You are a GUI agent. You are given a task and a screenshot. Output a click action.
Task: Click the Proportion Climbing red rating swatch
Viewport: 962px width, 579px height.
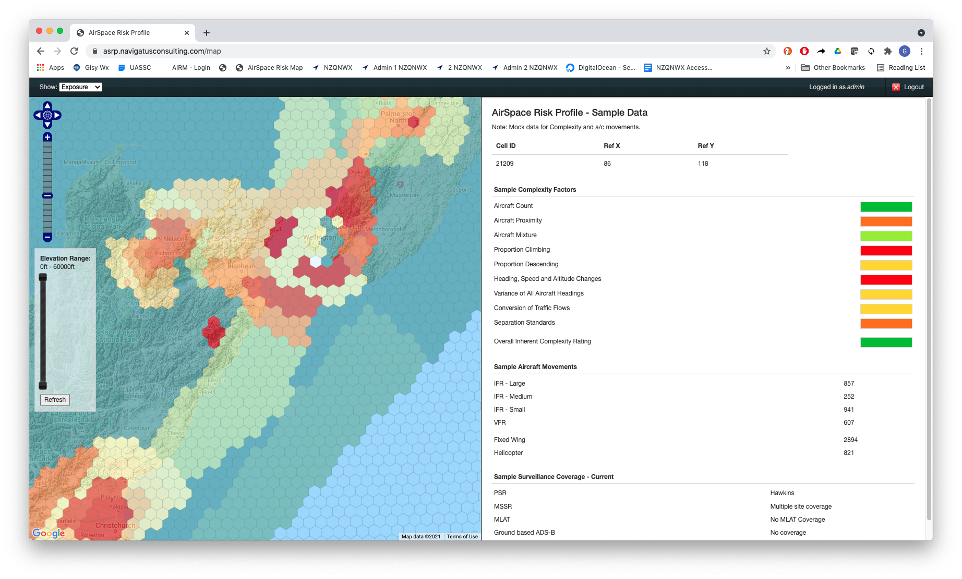pos(886,251)
